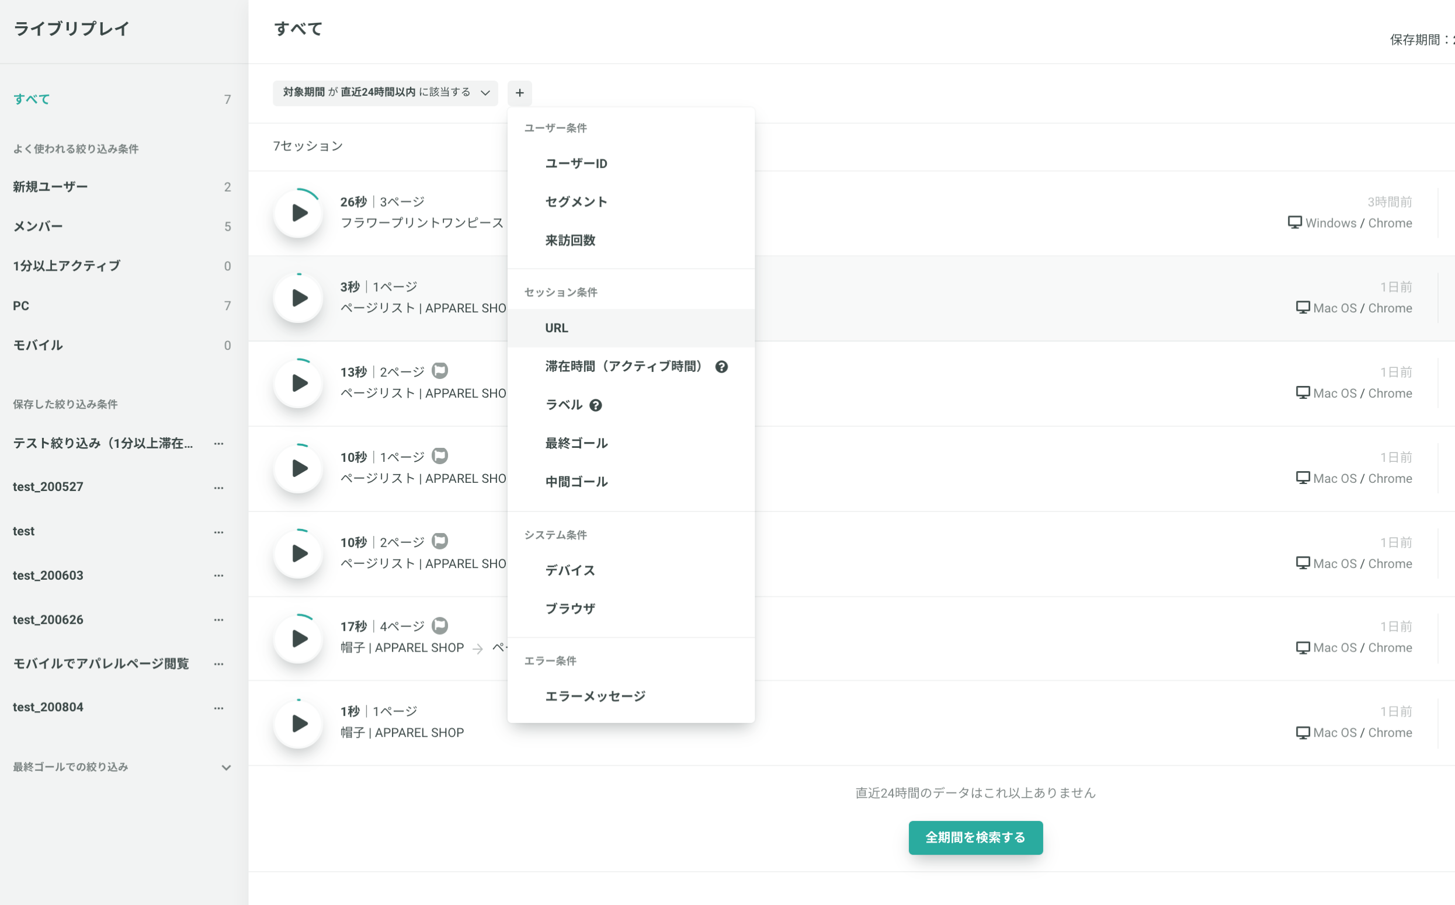Select URL in the session conditions

click(630, 328)
